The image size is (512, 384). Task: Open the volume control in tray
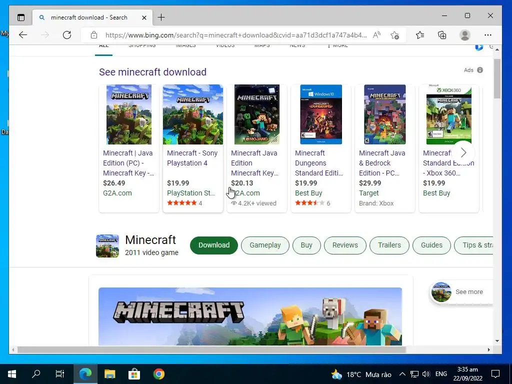(426, 374)
